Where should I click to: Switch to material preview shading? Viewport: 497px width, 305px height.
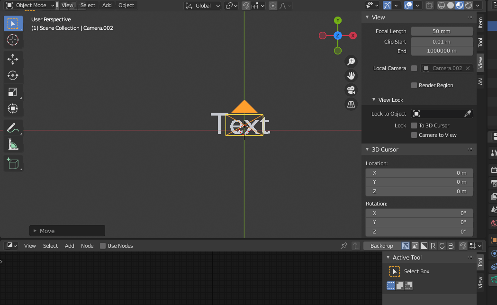460,5
